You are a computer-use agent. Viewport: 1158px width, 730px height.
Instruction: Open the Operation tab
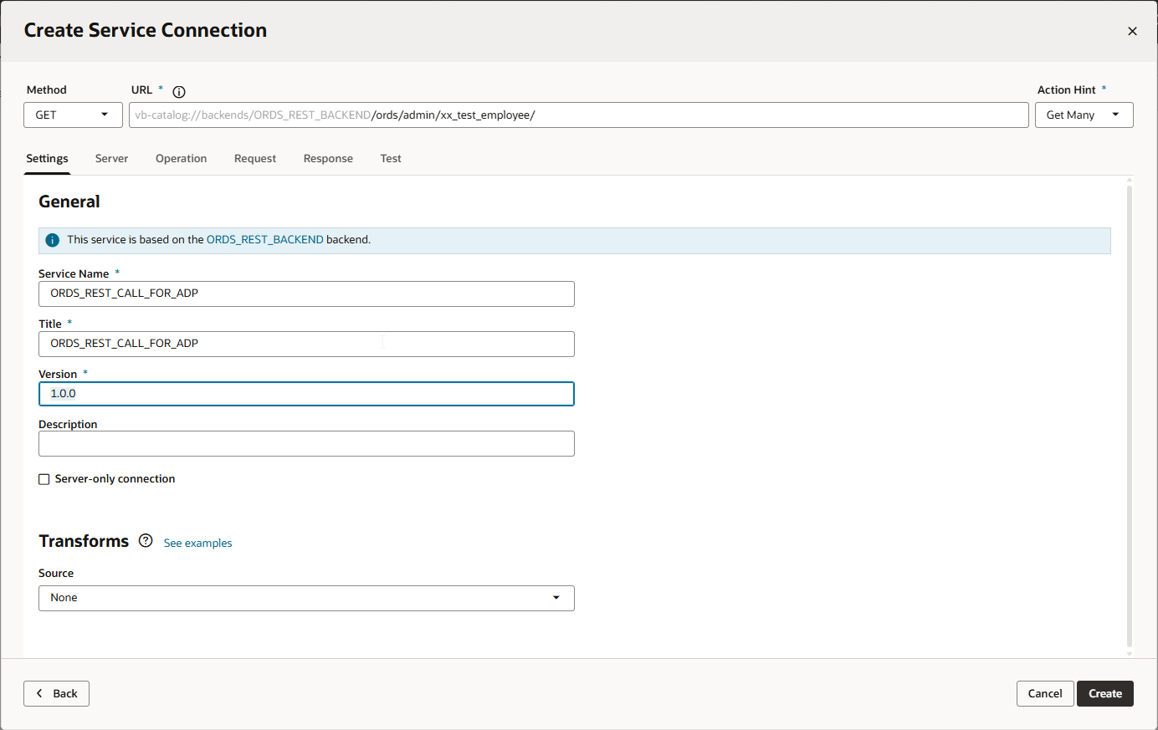[x=181, y=159]
